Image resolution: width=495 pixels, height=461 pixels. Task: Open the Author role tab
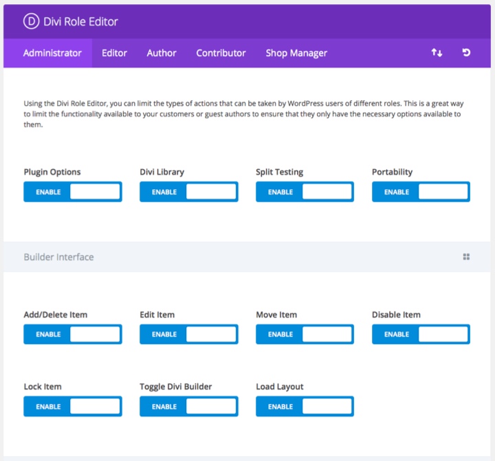click(162, 53)
